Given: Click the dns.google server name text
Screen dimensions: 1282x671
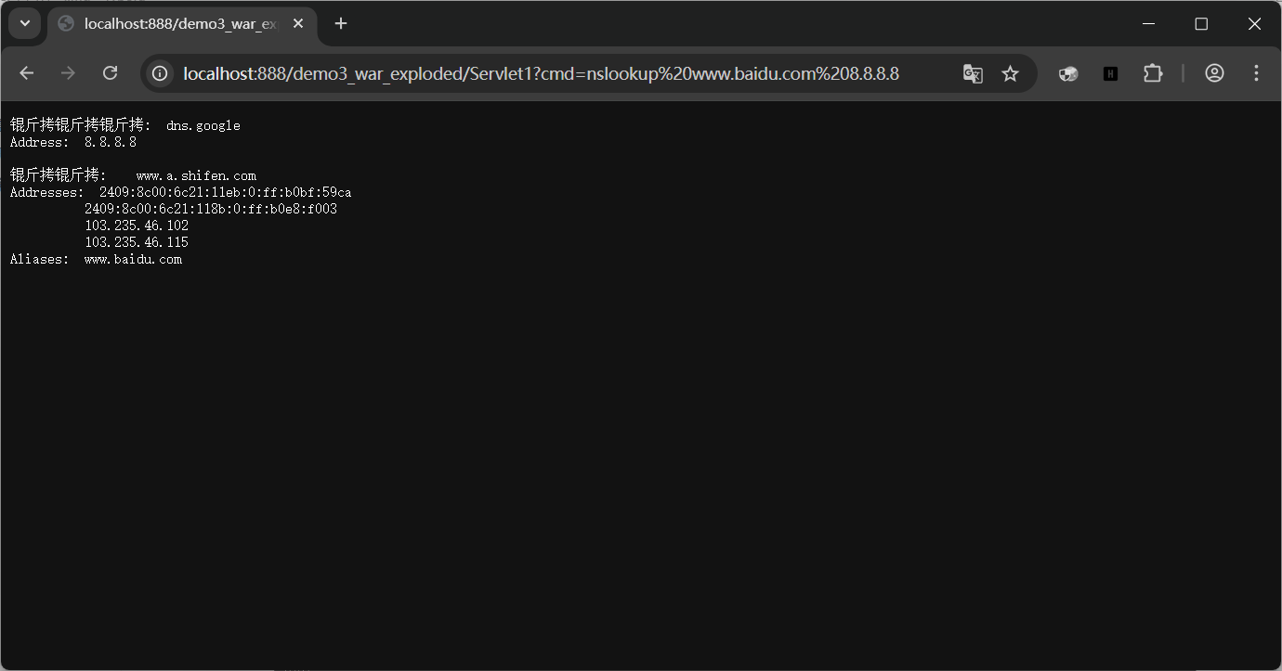Looking at the screenshot, I should (x=203, y=125).
